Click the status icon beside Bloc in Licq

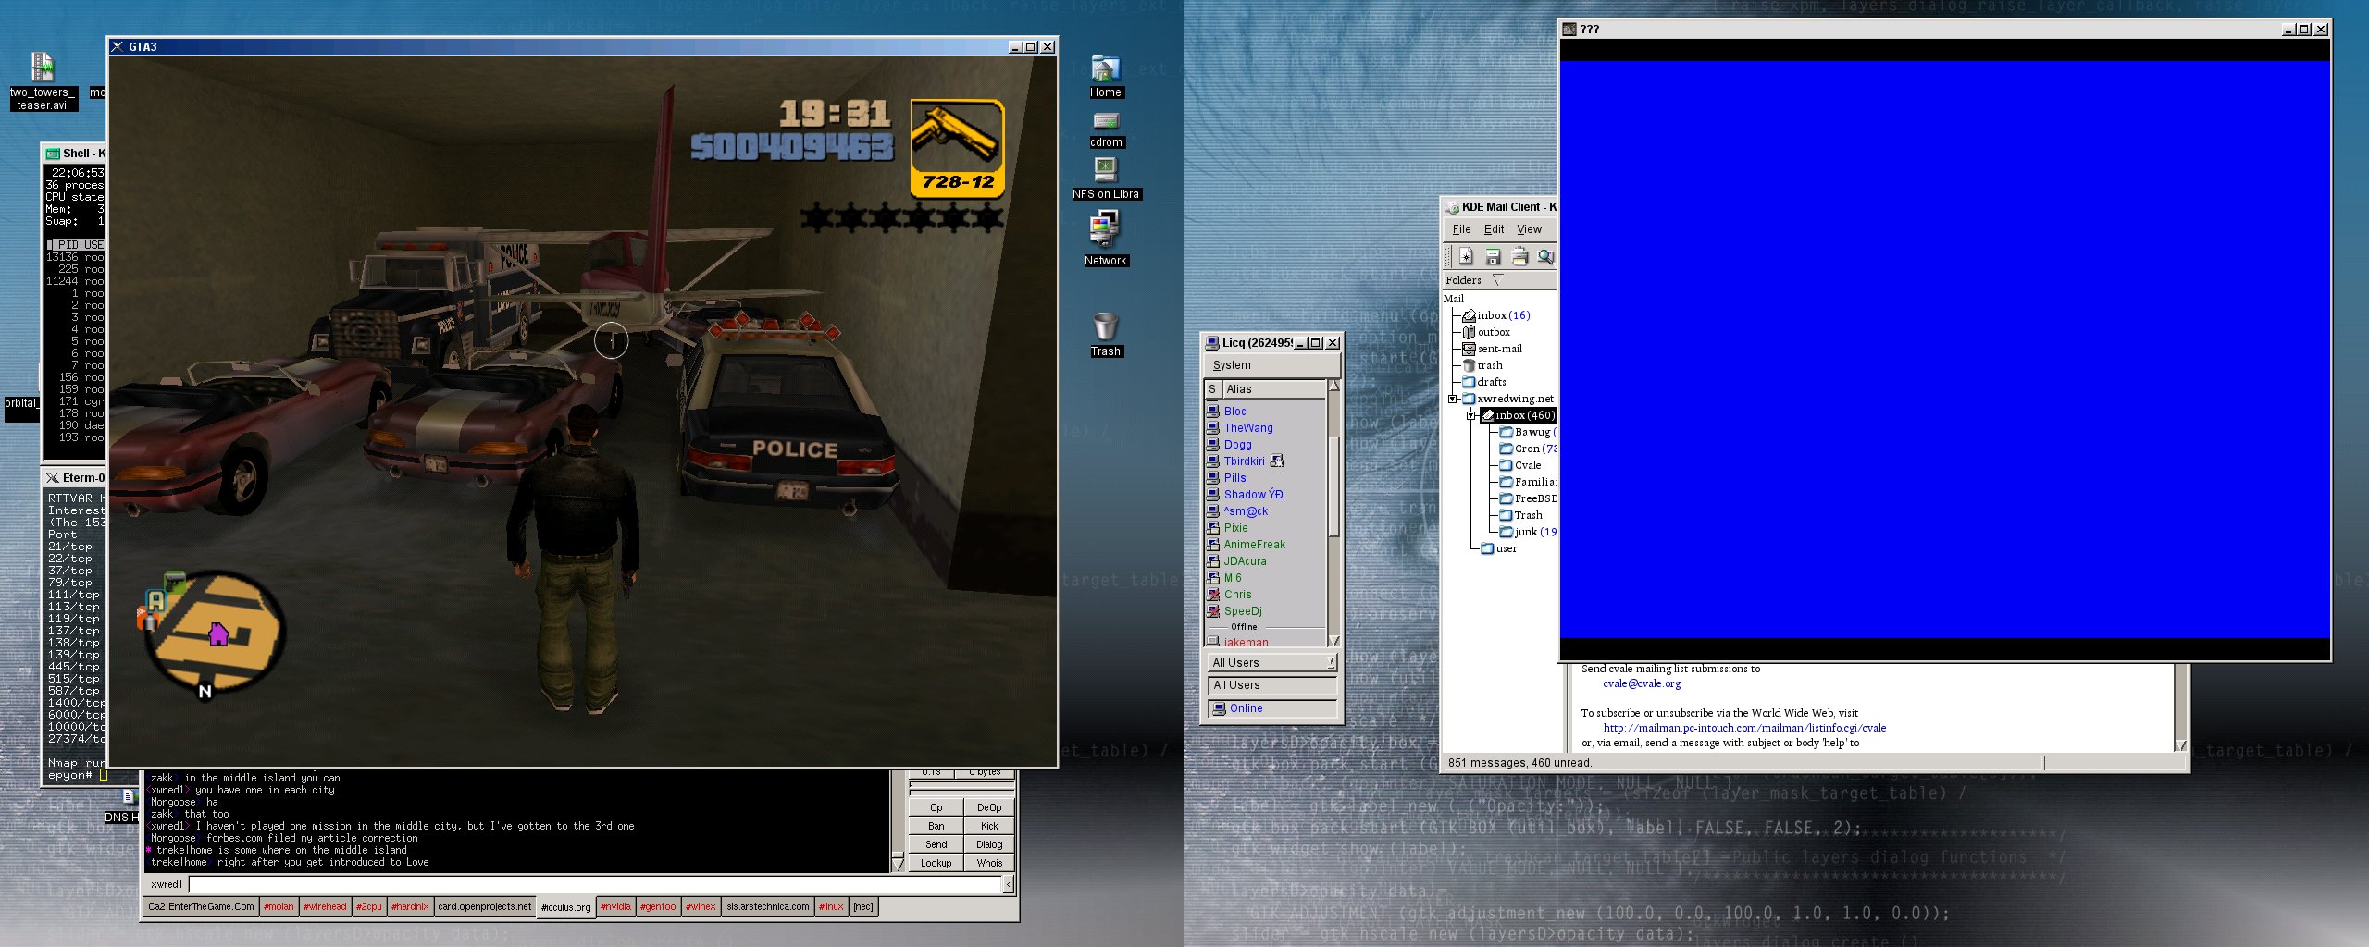click(1212, 411)
